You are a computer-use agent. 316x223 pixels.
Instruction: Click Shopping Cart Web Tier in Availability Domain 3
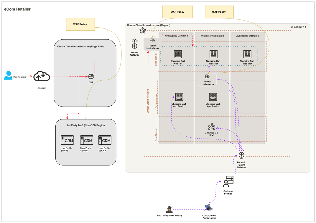pyautogui.click(x=247, y=54)
